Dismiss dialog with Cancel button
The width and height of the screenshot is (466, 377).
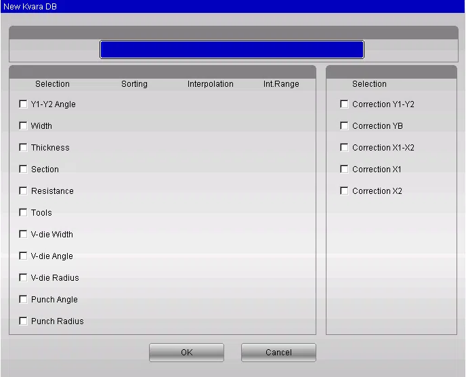point(278,353)
